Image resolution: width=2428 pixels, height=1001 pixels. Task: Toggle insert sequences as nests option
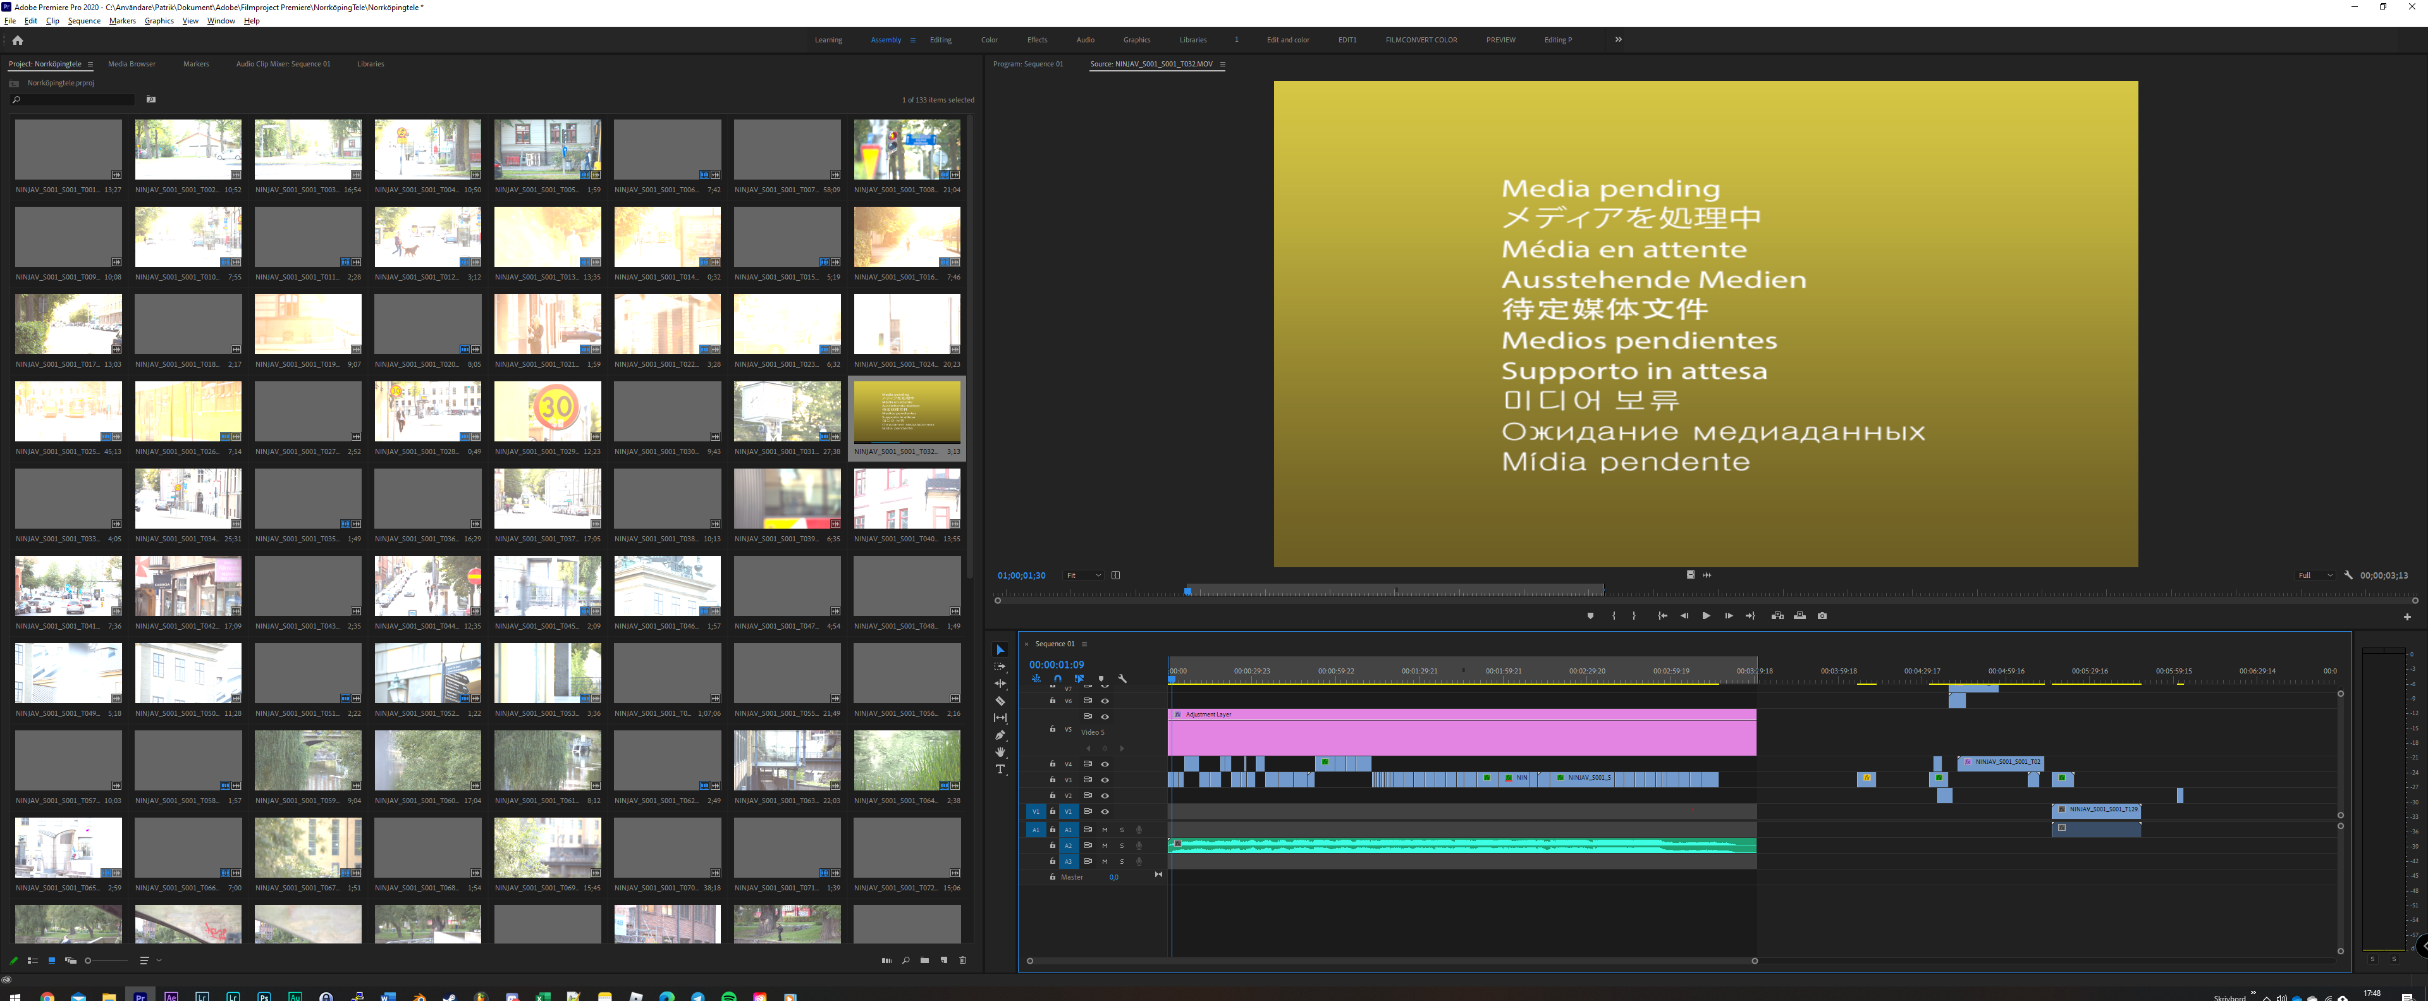point(1036,679)
